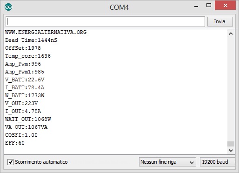Image resolution: width=239 pixels, height=173 pixels.
Task: Click the Arduino logo icon in title bar
Action: [8, 7]
